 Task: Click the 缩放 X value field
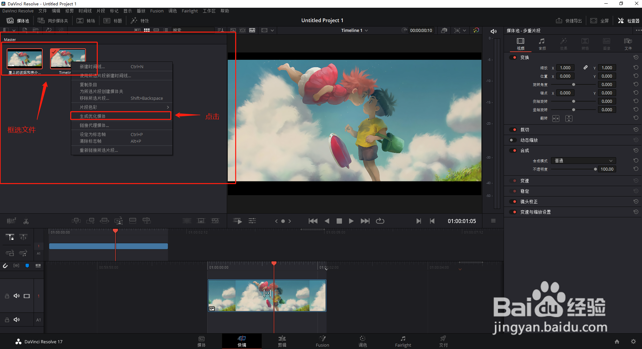pos(565,68)
